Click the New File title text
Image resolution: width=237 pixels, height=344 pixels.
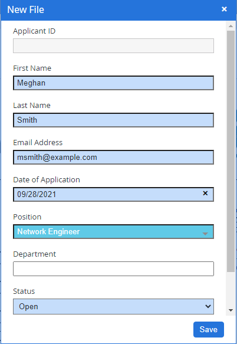click(26, 9)
